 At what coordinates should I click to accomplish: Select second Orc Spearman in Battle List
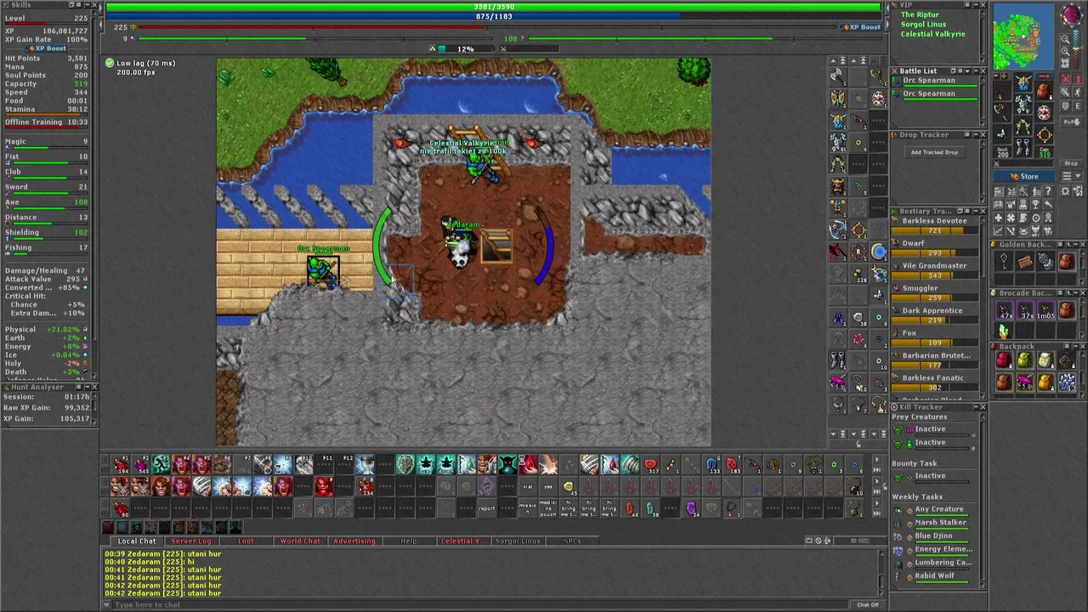pos(935,94)
